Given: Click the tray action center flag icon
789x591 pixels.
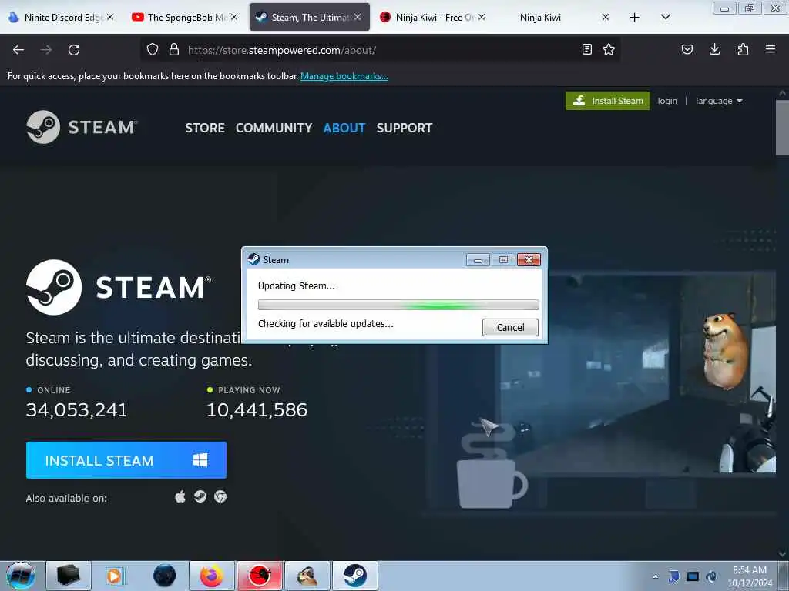Looking at the screenshot, I should 674,576.
